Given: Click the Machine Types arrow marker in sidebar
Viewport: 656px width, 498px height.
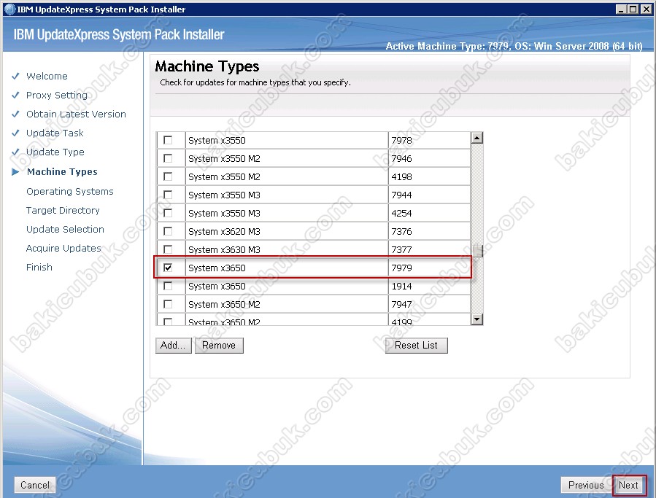Looking at the screenshot, I should click(x=16, y=172).
